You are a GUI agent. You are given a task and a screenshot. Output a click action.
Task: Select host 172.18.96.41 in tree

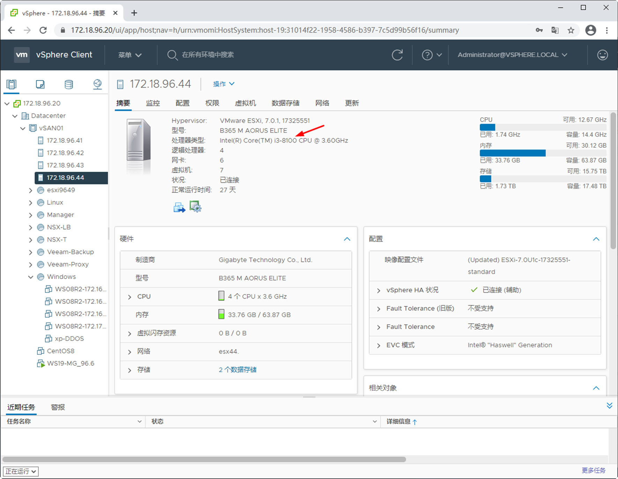point(65,140)
